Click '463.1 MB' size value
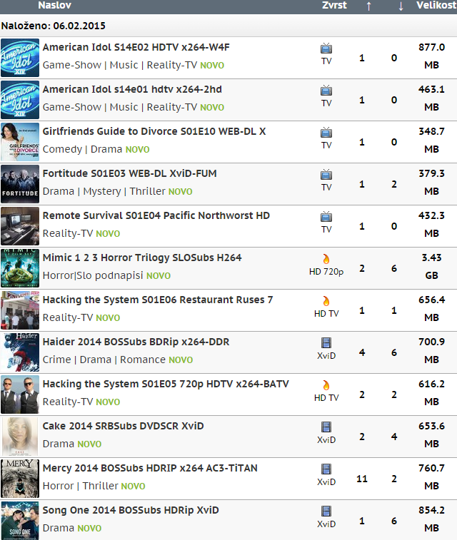Viewport: 457px width, 540px height. (431, 98)
